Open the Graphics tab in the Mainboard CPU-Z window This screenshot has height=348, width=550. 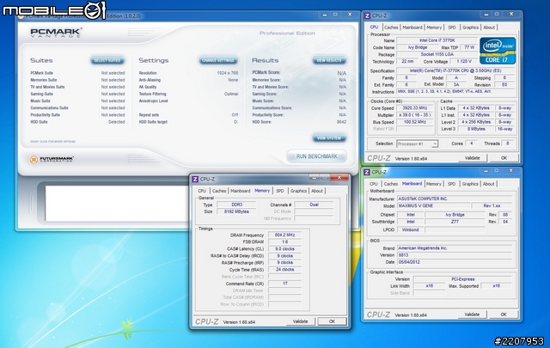click(x=470, y=184)
